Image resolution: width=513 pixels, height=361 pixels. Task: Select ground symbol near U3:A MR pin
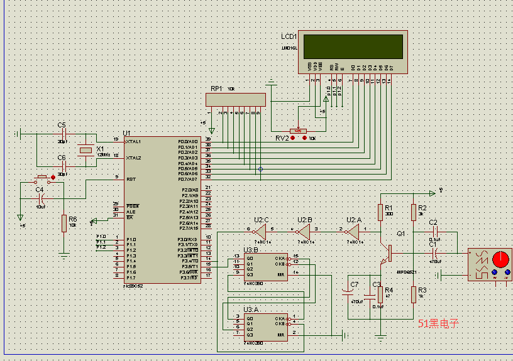click(x=345, y=335)
